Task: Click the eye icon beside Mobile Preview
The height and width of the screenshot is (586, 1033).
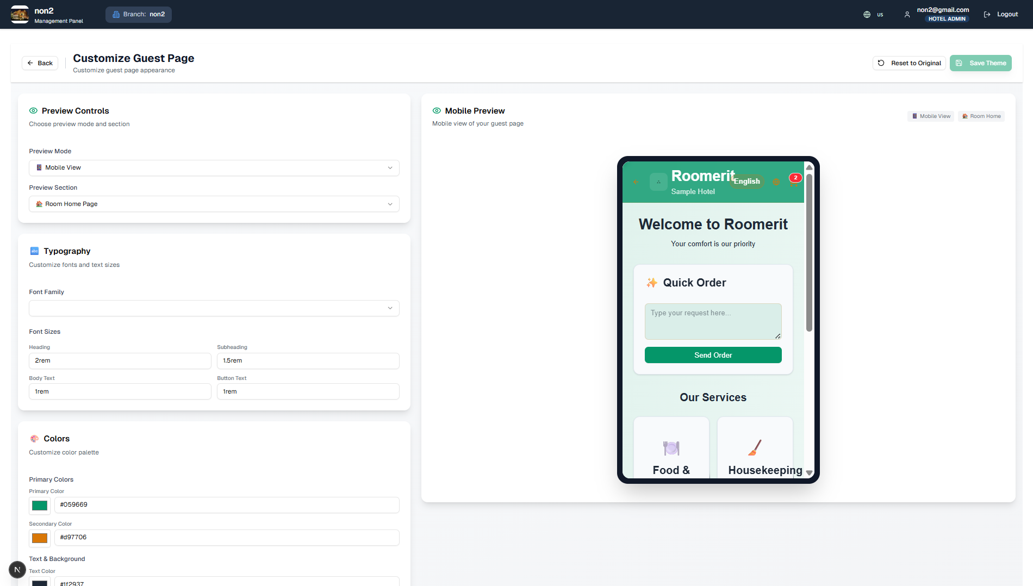Action: (437, 110)
